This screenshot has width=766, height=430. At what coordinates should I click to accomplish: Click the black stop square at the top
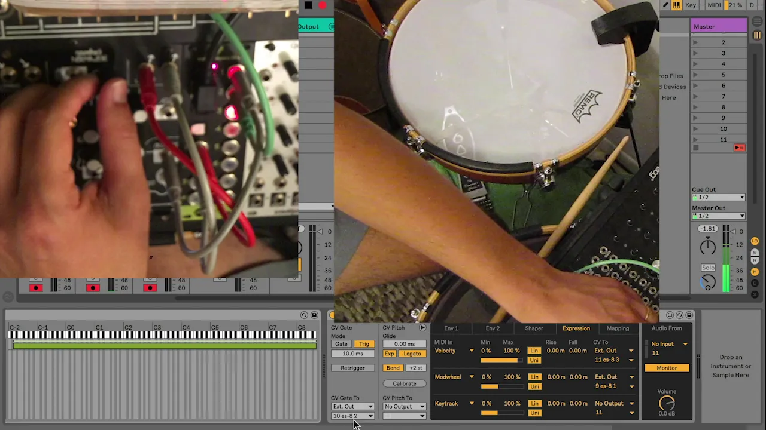308,5
